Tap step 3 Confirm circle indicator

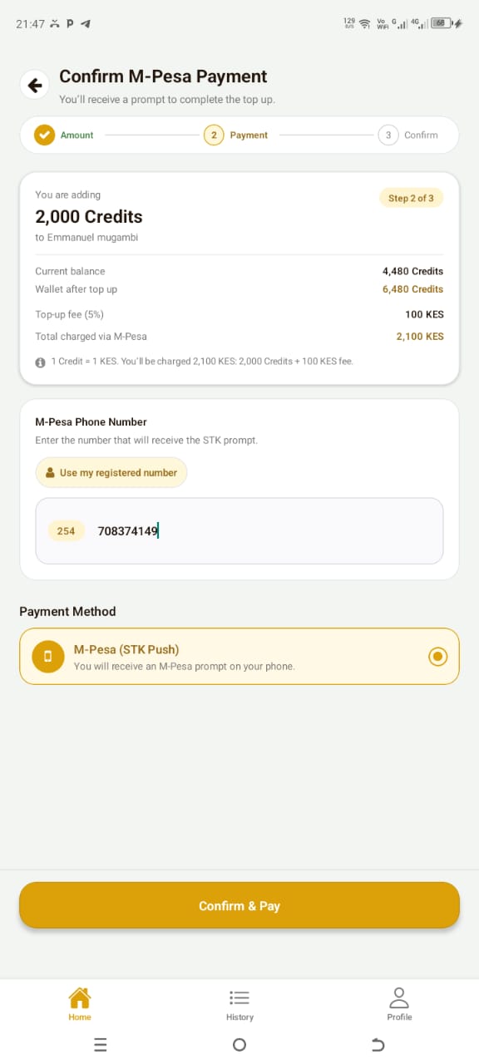tap(387, 134)
